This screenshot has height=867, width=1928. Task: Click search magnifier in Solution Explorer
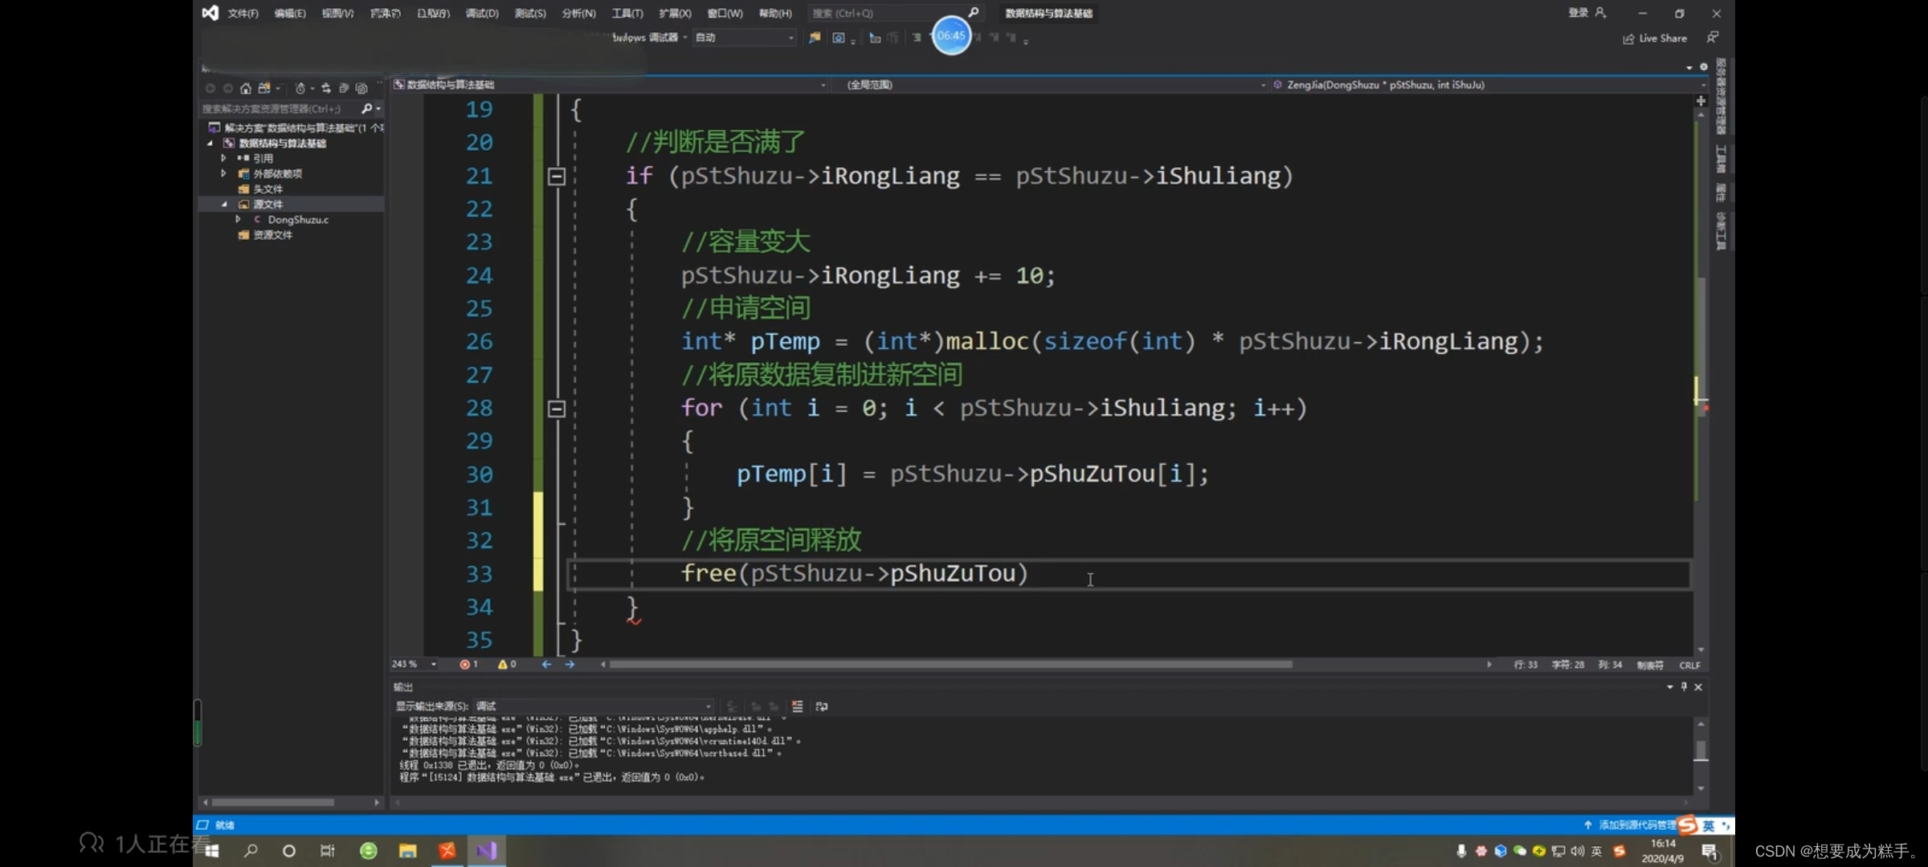pyautogui.click(x=367, y=108)
